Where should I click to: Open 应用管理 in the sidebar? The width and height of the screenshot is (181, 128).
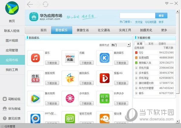point(12,50)
